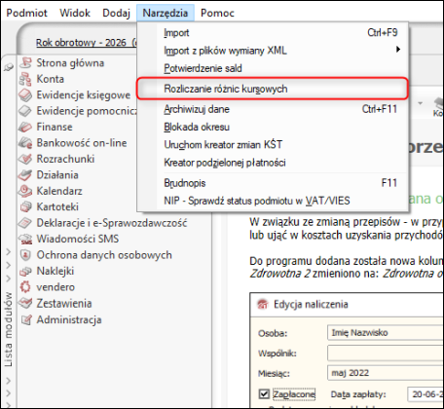
Task: Open the Widok menu
Action: pos(75,13)
